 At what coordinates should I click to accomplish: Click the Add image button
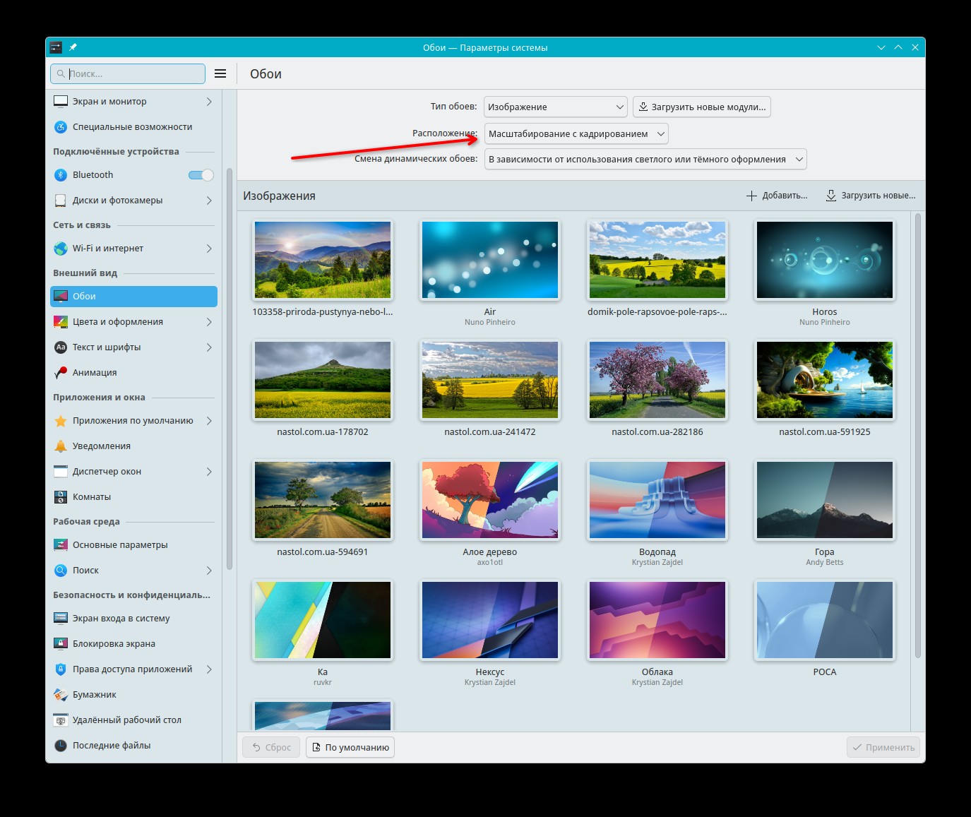tap(777, 196)
